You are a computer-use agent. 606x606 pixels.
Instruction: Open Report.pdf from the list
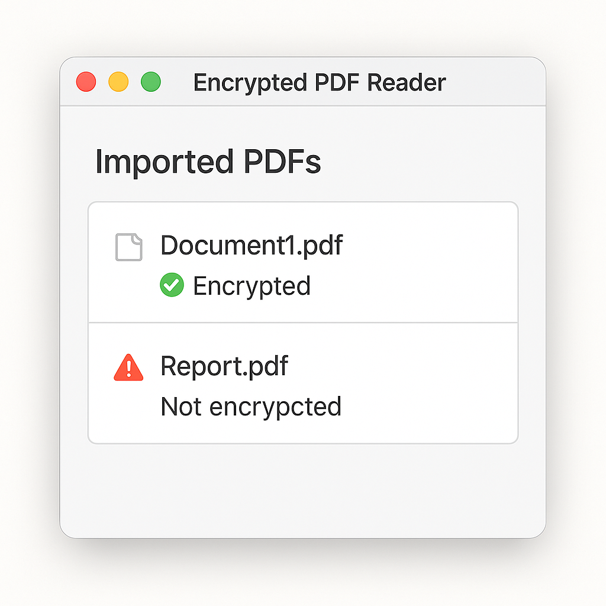click(224, 366)
